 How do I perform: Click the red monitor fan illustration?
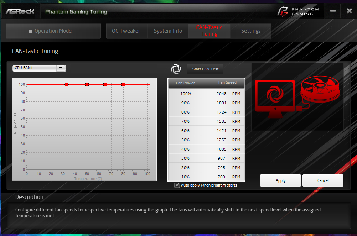275,99
